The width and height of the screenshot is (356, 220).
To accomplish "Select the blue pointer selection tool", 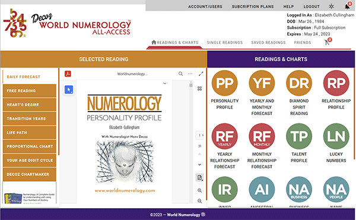I will (69, 90).
